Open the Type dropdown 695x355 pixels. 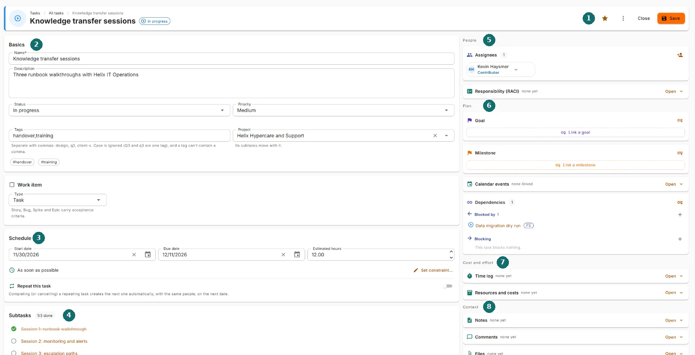click(58, 200)
